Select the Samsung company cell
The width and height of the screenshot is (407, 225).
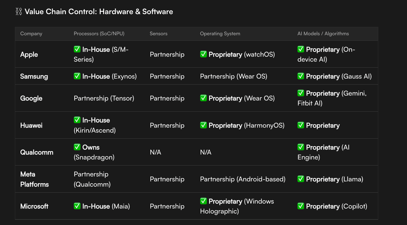point(34,76)
